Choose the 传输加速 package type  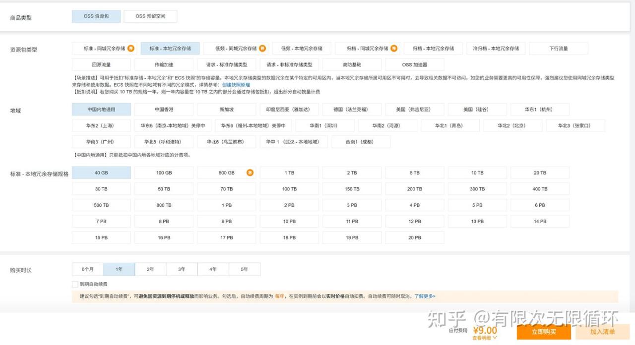[164, 65]
